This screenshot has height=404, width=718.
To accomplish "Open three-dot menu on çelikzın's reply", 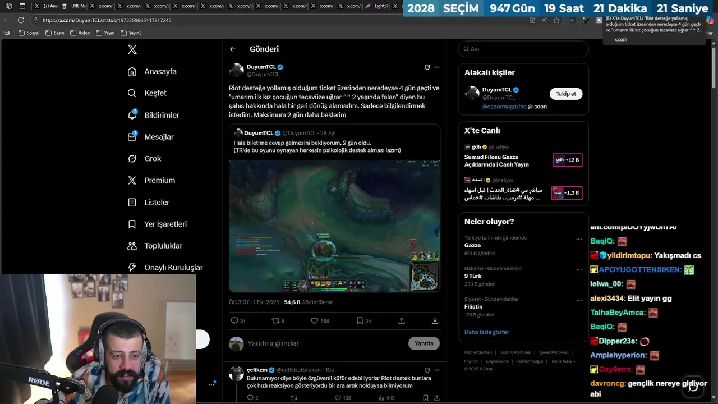I will [x=437, y=370].
